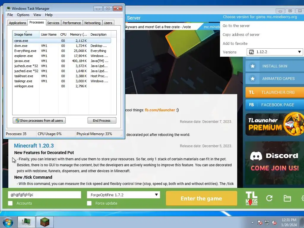Click the Action Center flag tray icon
This screenshot has width=304, height=228.
pyautogui.click(x=260, y=222)
